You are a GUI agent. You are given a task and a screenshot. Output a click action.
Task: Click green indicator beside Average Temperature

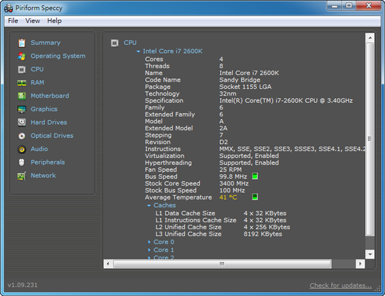click(x=255, y=197)
